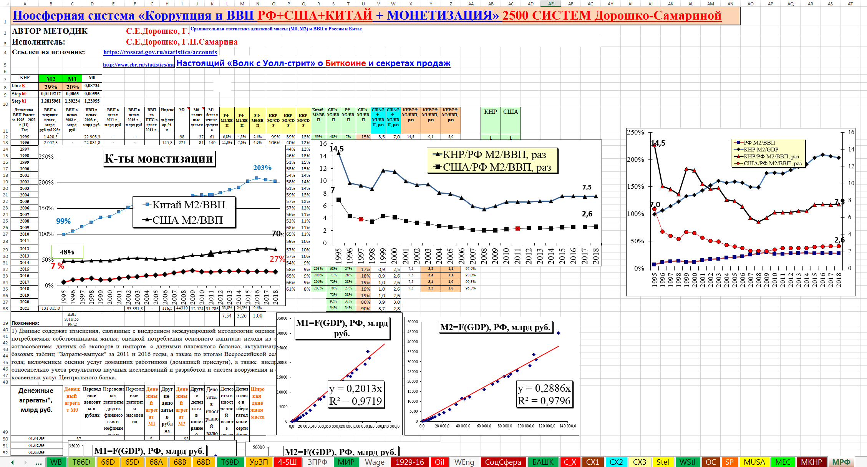The image size is (867, 467).
Task: Click the К-ты монетизации chart title
Action: (x=159, y=158)
